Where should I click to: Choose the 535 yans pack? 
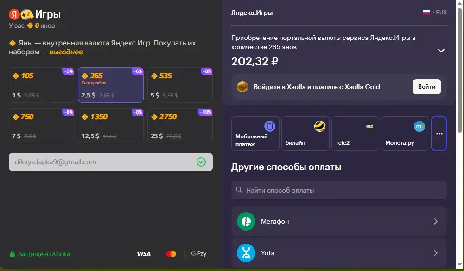pyautogui.click(x=180, y=85)
